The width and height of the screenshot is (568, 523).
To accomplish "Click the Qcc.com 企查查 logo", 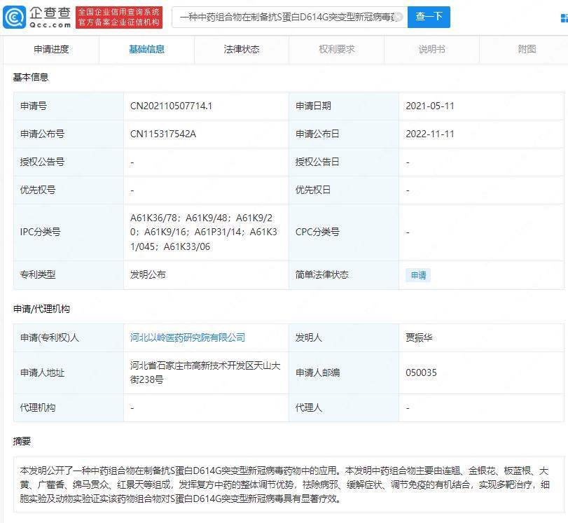I will 37,17.
